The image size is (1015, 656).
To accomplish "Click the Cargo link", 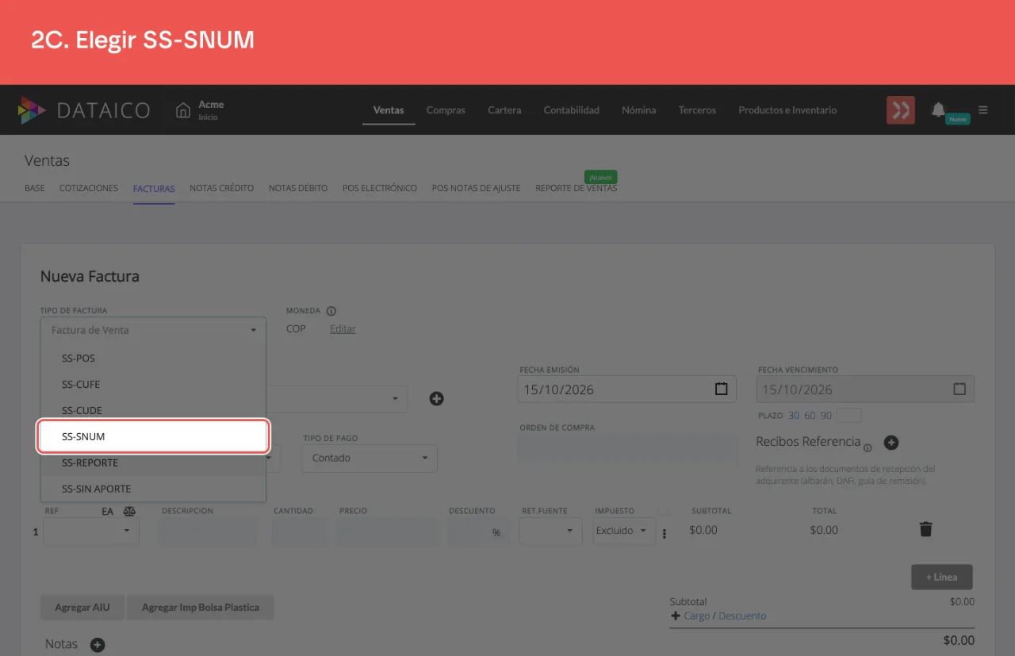I will pos(697,616).
